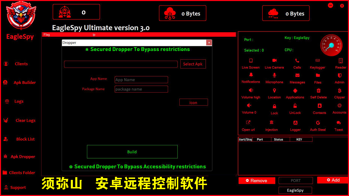Click the Start/Stop column header
Image resolution: width=349 pixels, height=196 pixels.
pyautogui.click(x=245, y=139)
